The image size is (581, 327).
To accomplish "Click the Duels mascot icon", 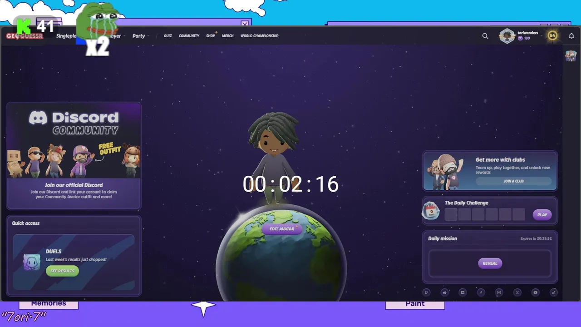I will (x=32, y=262).
